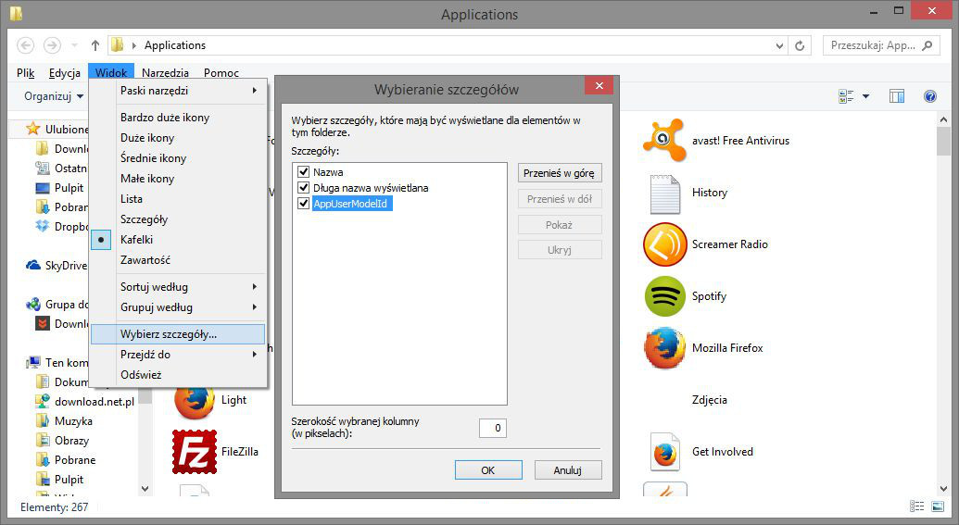Viewport: 959px width, 525px height.
Task: Click the Przenieś w dół button
Action: 560,199
